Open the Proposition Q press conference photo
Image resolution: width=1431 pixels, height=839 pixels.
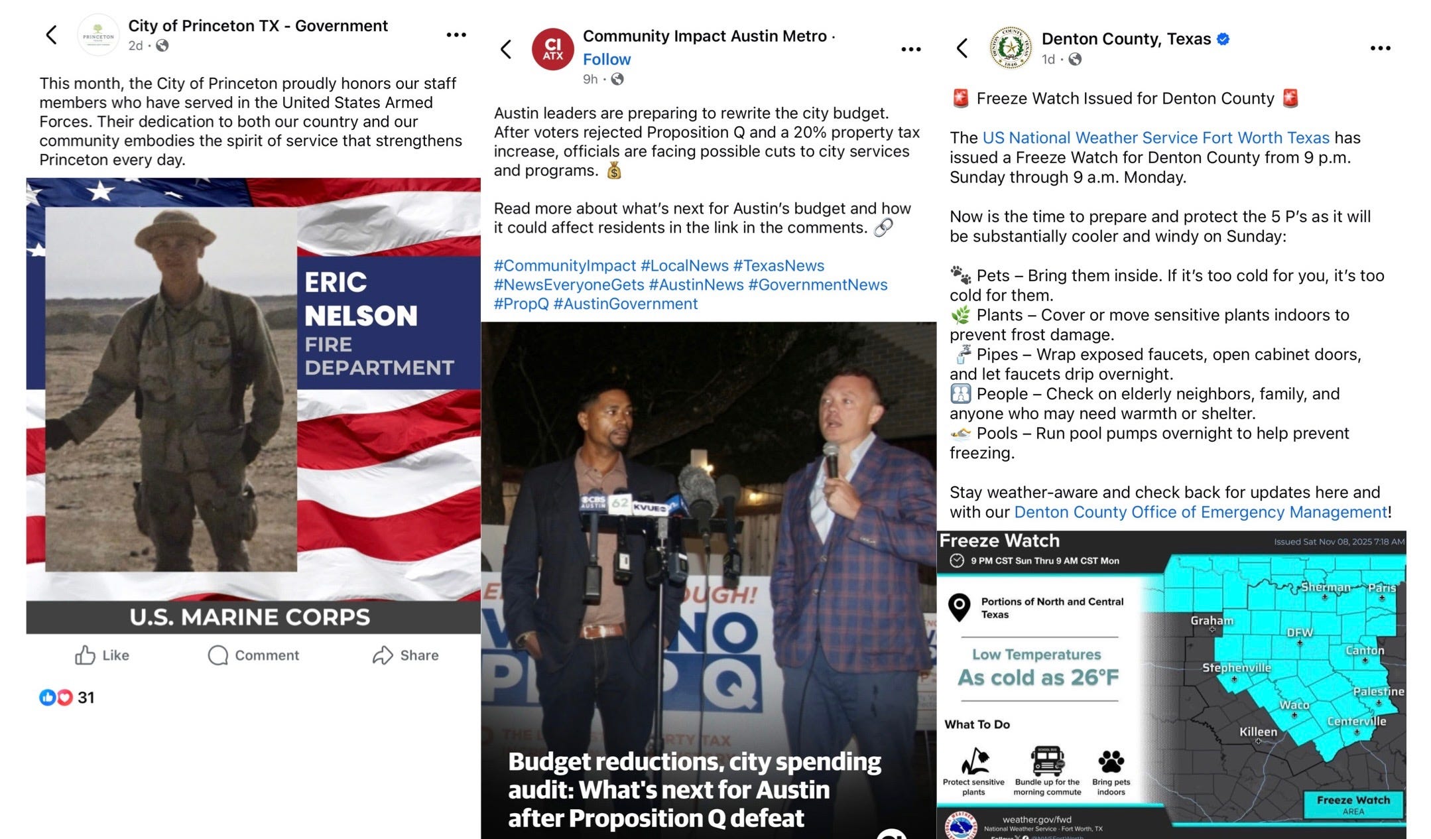[x=708, y=580]
